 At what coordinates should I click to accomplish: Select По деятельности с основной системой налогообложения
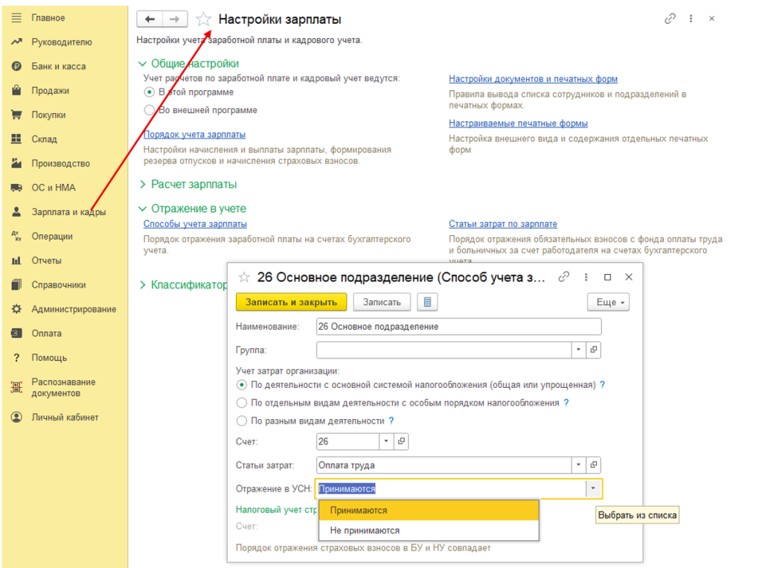(242, 385)
